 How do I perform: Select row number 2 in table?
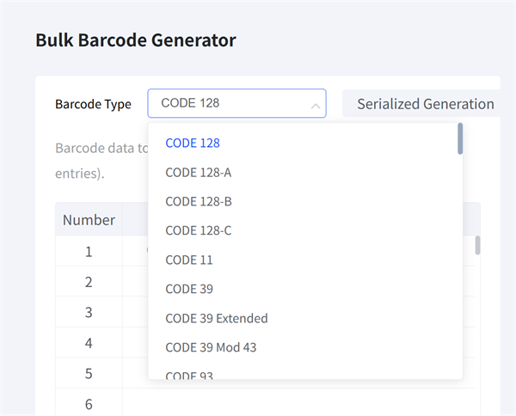pos(89,282)
